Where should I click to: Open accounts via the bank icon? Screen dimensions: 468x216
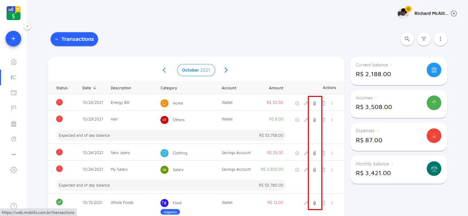(13, 123)
